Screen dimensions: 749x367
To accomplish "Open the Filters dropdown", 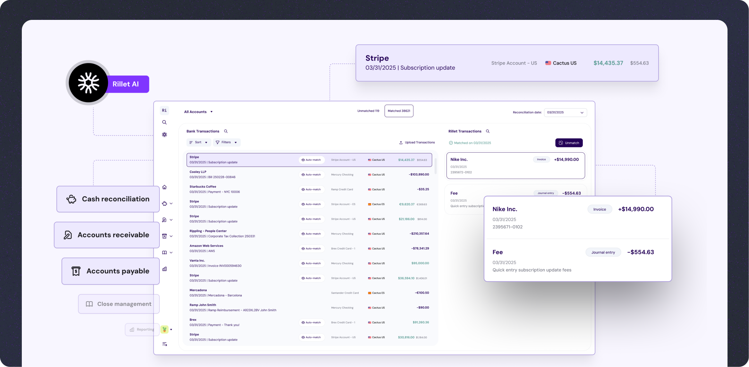I will pos(226,142).
